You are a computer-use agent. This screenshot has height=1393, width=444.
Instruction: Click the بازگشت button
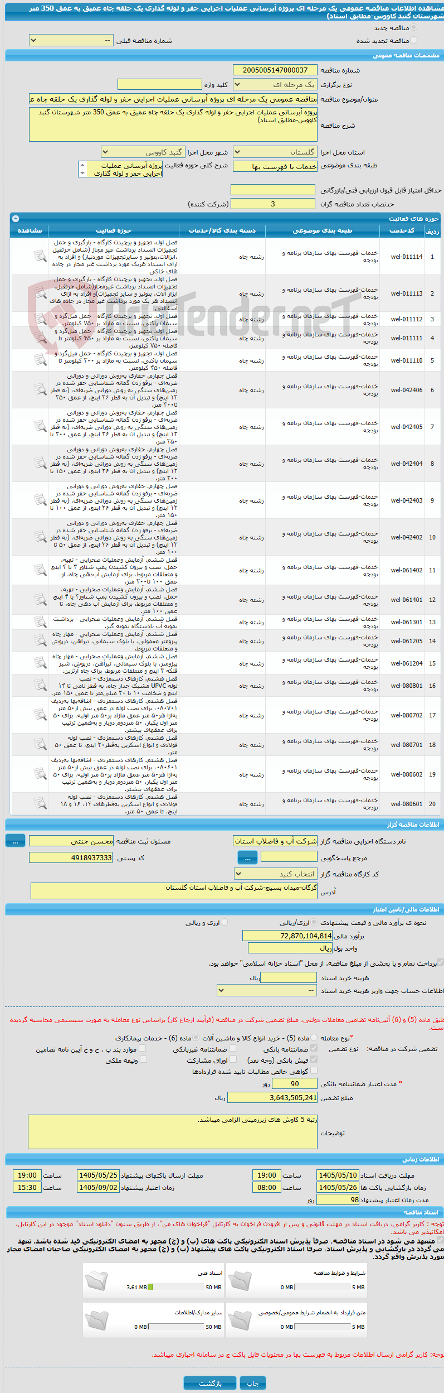(210, 1382)
